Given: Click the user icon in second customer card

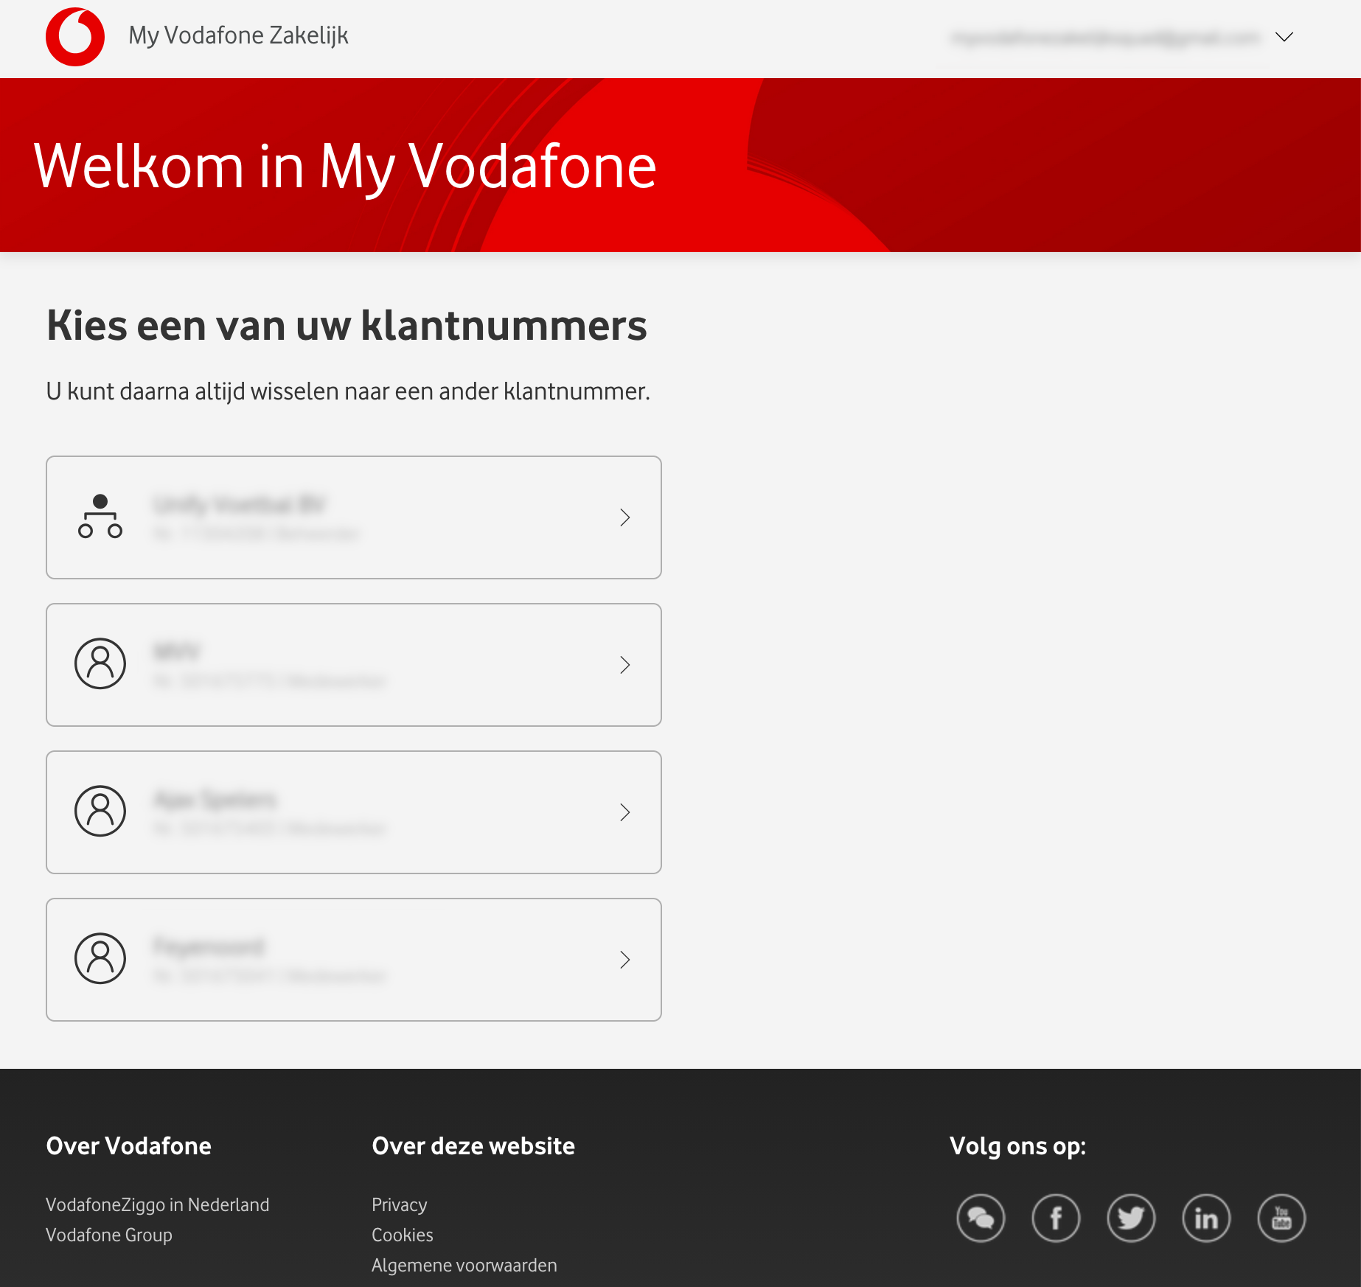Looking at the screenshot, I should pos(100,663).
